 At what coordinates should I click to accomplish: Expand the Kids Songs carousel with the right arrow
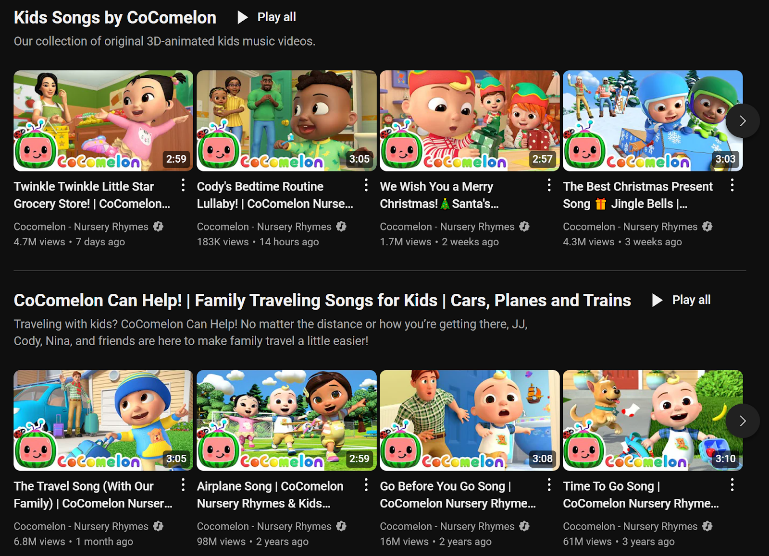[x=743, y=121]
